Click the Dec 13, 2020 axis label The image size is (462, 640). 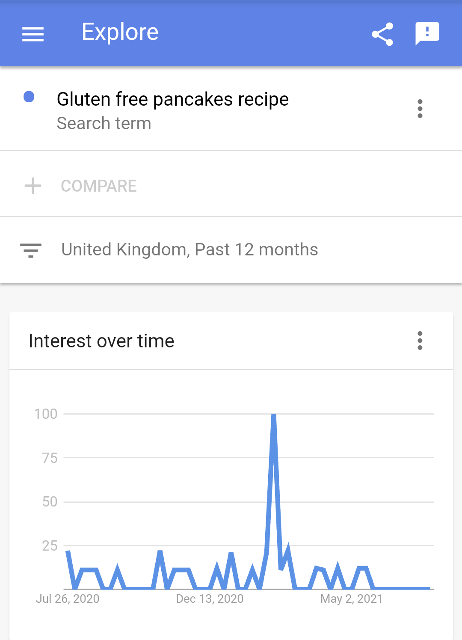[210, 599]
